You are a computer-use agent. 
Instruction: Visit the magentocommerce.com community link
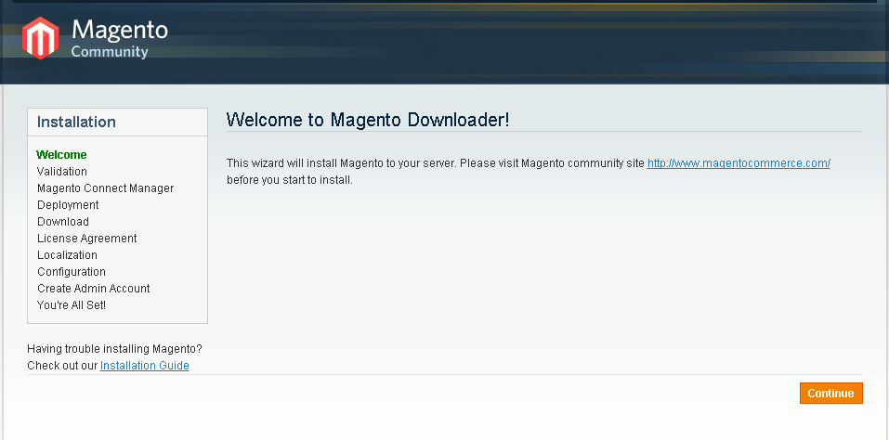pyautogui.click(x=738, y=163)
